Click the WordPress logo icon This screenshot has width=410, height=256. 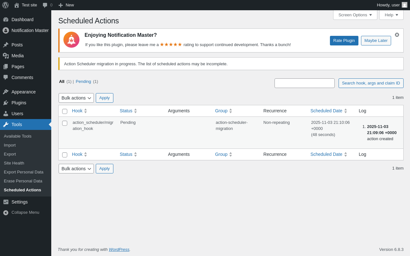tap(5, 5)
